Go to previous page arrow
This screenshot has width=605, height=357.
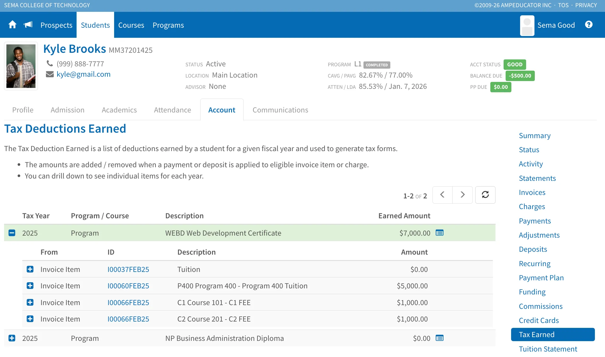(442, 195)
